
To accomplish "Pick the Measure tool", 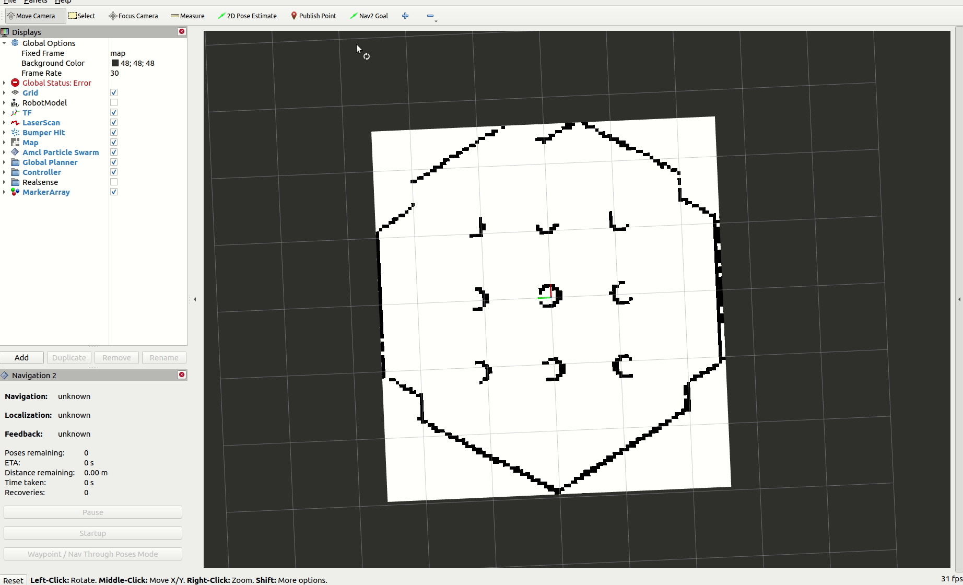I will coord(187,16).
